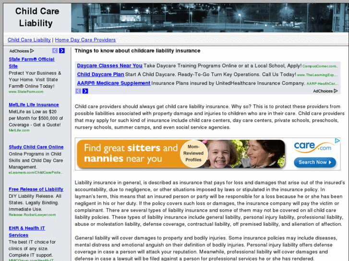349x261 pixels.
Task: Click www.StateFarm.com URL text
Action: click(26, 92)
